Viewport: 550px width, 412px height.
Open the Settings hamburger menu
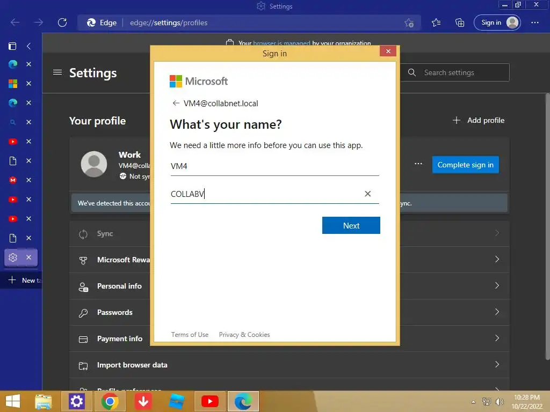tap(57, 72)
